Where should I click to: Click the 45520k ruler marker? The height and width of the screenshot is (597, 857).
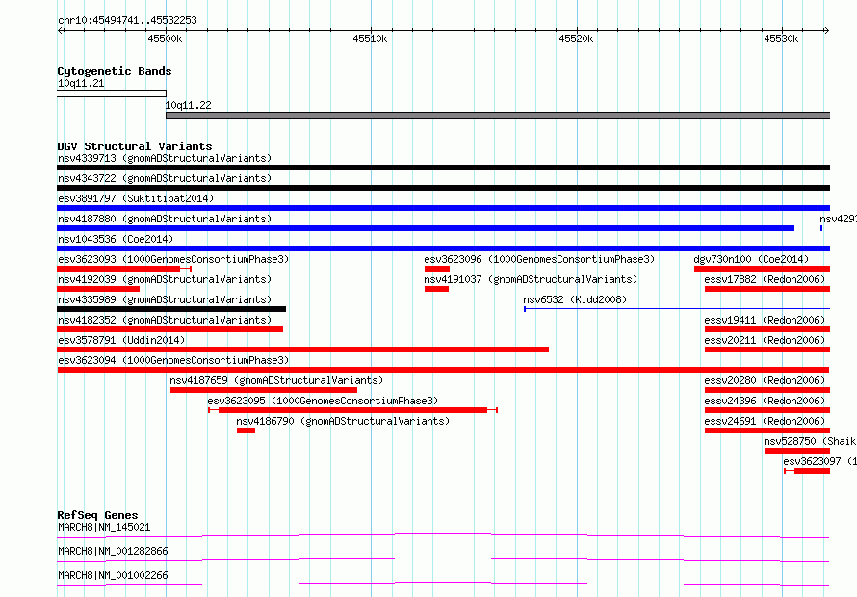tap(576, 39)
